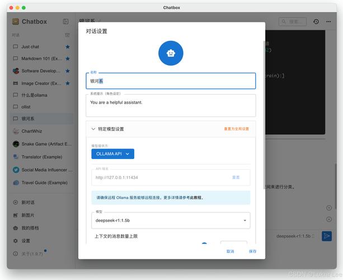Click the star next to Software Developer
This screenshot has height=280, width=343.
pyautogui.click(x=68, y=71)
